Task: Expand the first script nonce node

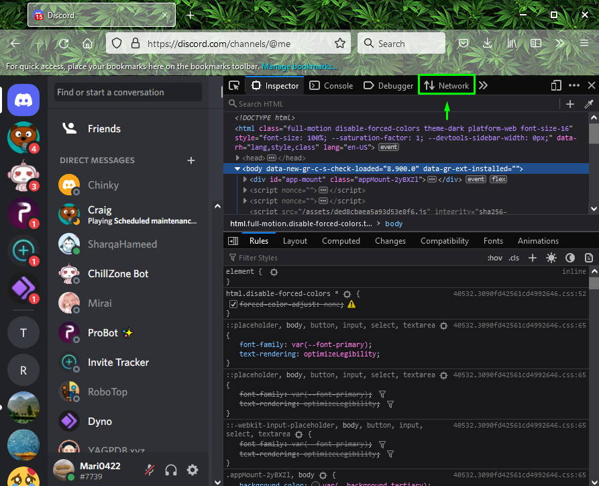Action: pos(246,190)
